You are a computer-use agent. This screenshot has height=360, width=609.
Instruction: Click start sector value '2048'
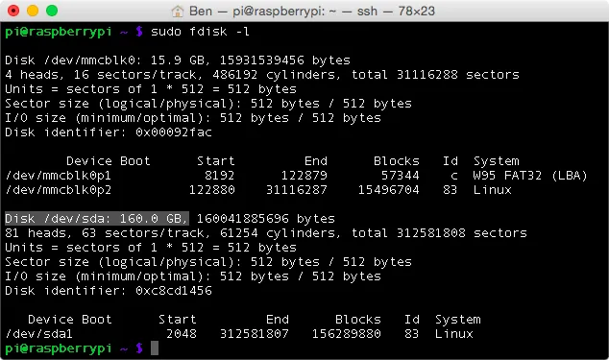point(182,334)
